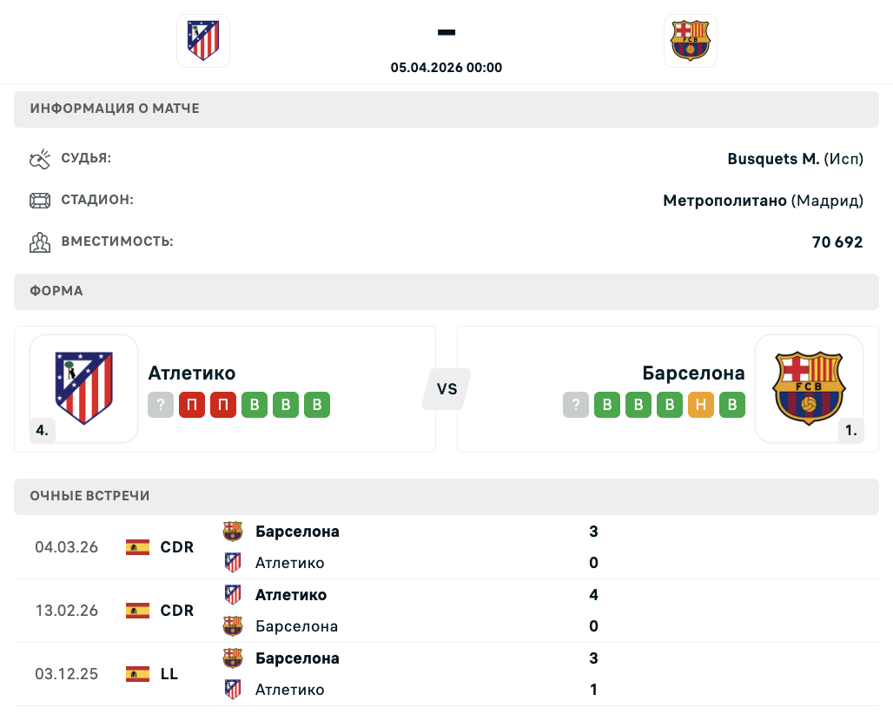
Task: Click Barcelona's orange Н draw badge
Action: pyautogui.click(x=701, y=406)
